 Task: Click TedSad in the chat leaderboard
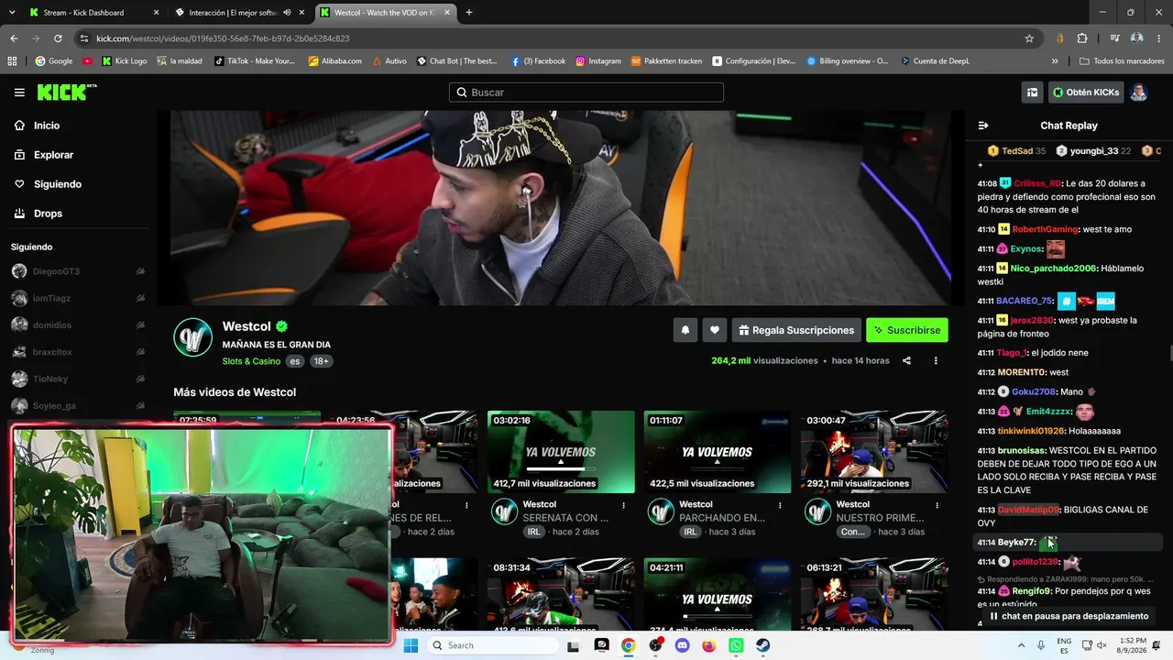tap(1017, 150)
